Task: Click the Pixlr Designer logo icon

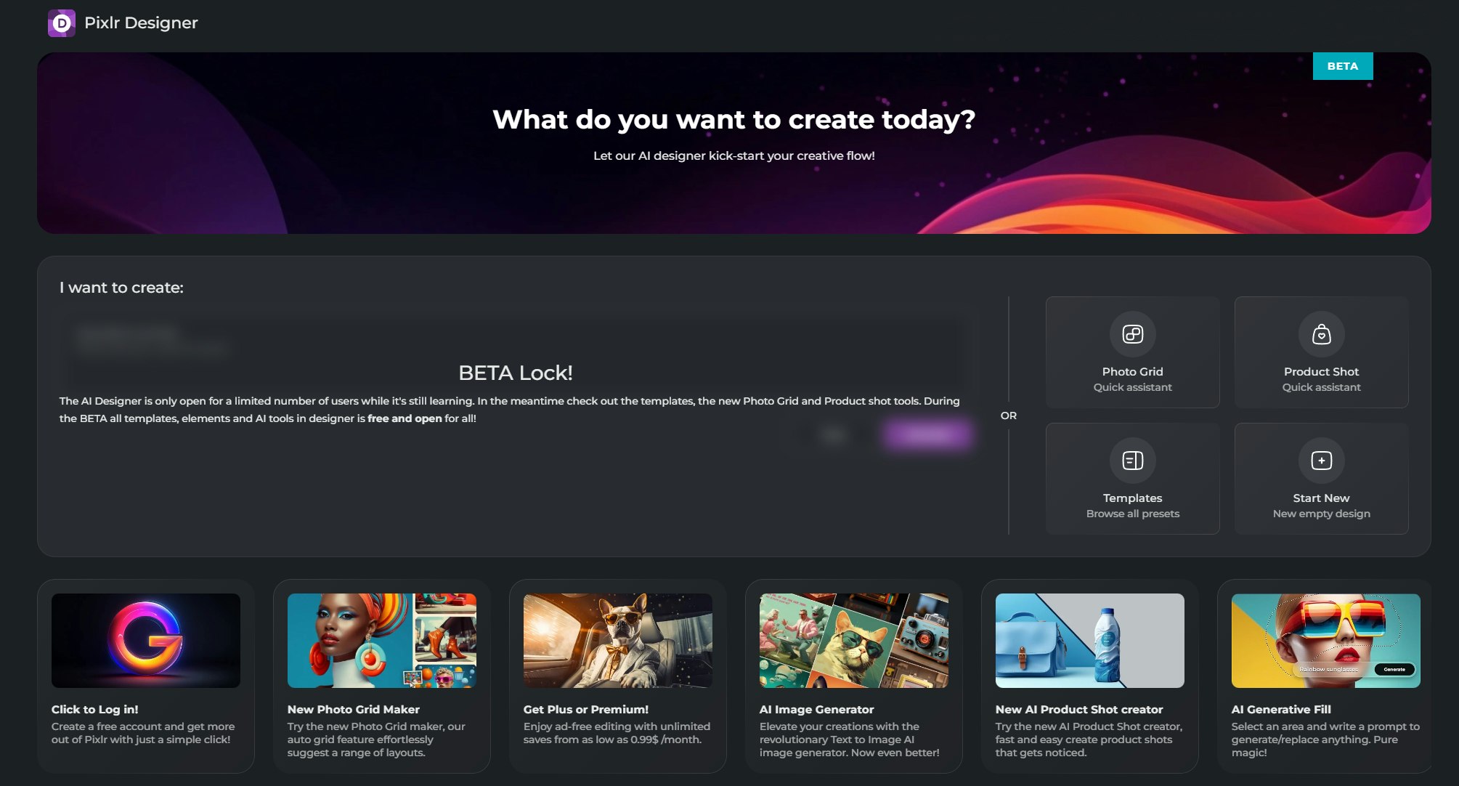Action: click(x=62, y=23)
